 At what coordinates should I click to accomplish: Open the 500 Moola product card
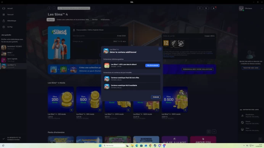(x=89, y=99)
